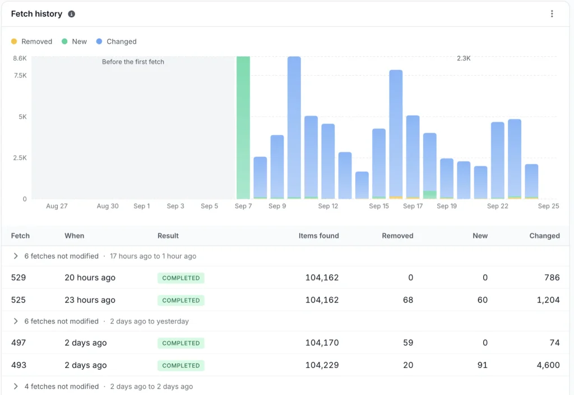This screenshot has height=395, width=574.
Task: Click new value 91
Action: point(483,365)
